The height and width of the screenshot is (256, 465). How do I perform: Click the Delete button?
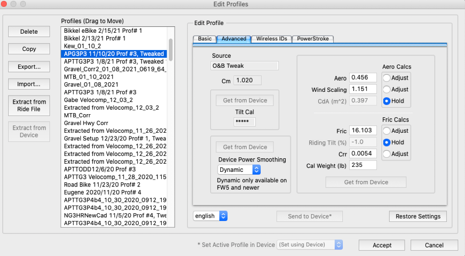coord(29,32)
